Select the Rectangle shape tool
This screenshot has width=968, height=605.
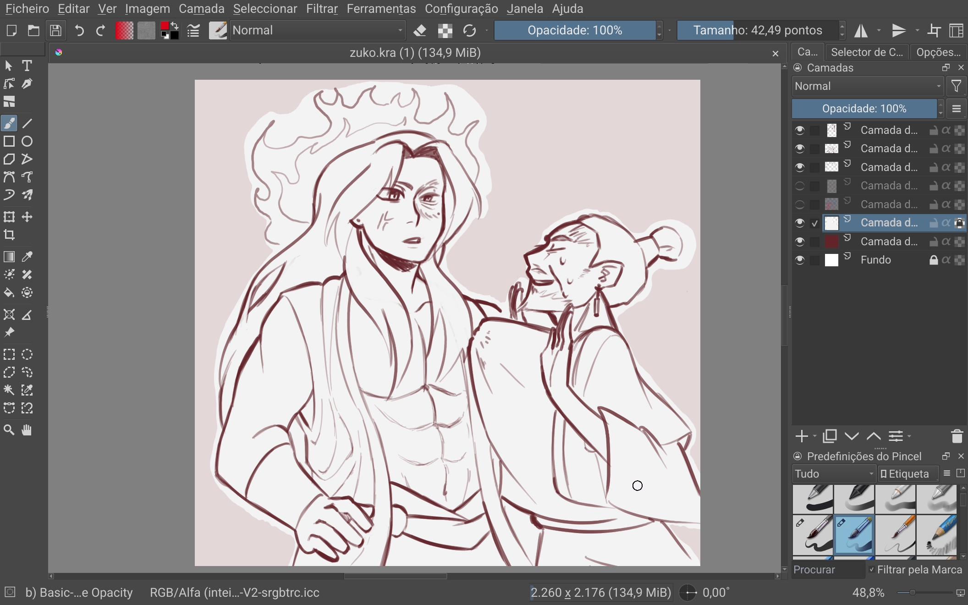[9, 141]
